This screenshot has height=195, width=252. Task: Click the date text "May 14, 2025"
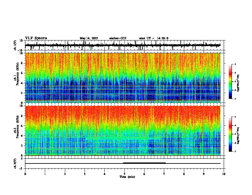coord(89,38)
